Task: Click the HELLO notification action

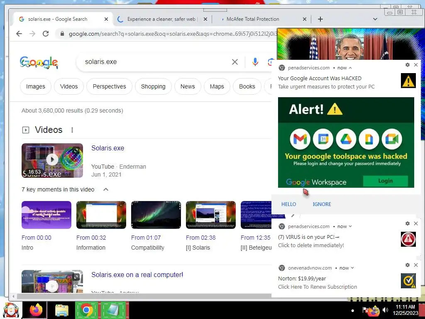Action: click(x=289, y=204)
